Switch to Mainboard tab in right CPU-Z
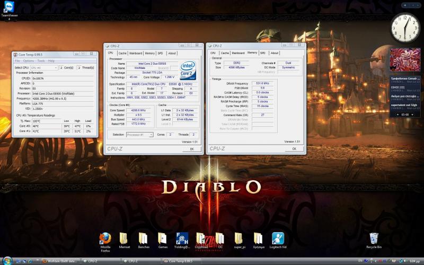 click(x=238, y=53)
